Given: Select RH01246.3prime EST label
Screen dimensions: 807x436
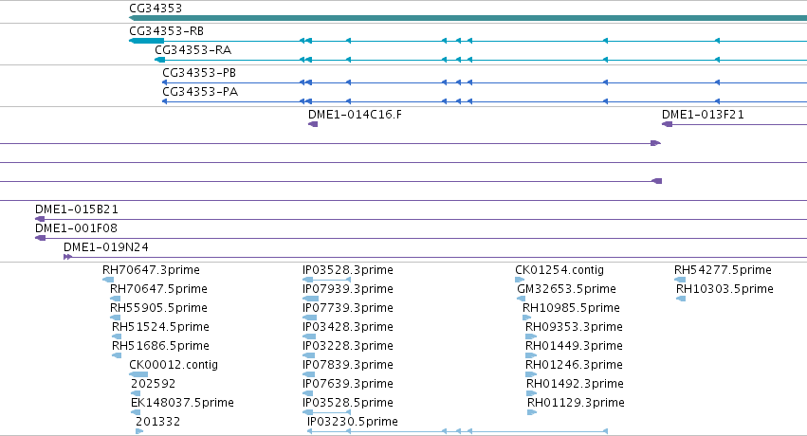Looking at the screenshot, I should [x=574, y=365].
